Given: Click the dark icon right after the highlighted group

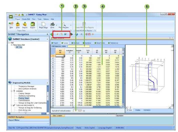Looking at the screenshot, I should (x=71, y=34).
